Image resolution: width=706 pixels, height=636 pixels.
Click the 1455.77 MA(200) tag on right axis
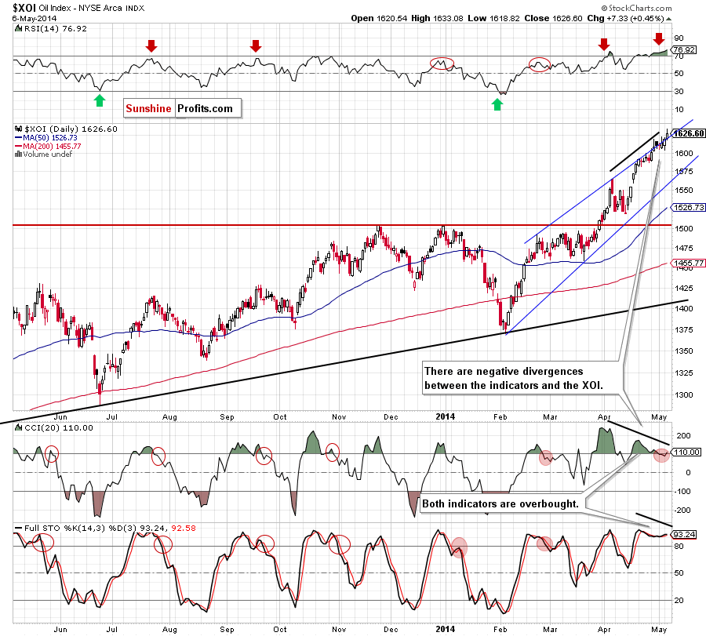coord(689,263)
